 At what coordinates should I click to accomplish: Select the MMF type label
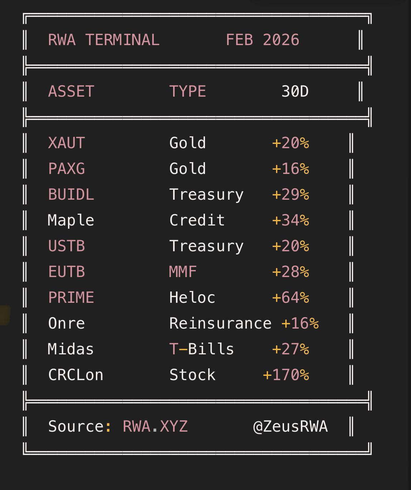(183, 272)
